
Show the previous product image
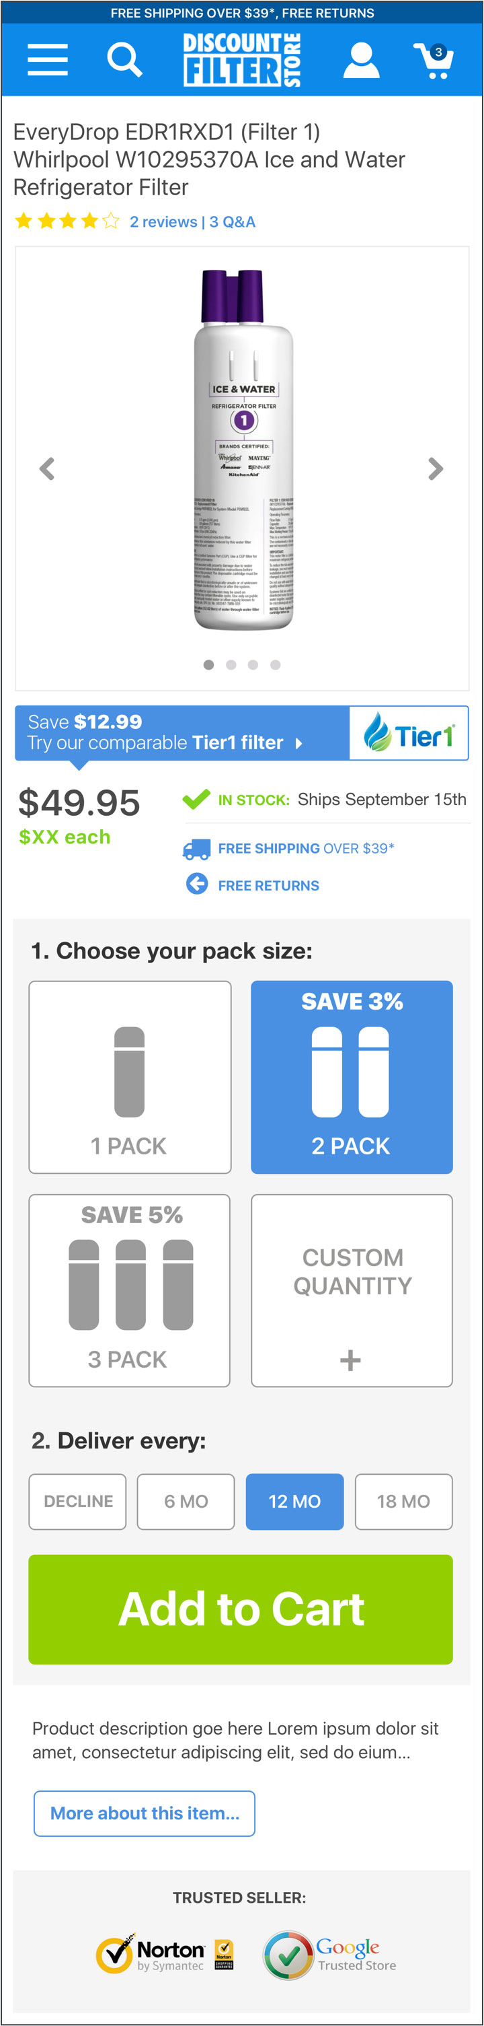[47, 468]
